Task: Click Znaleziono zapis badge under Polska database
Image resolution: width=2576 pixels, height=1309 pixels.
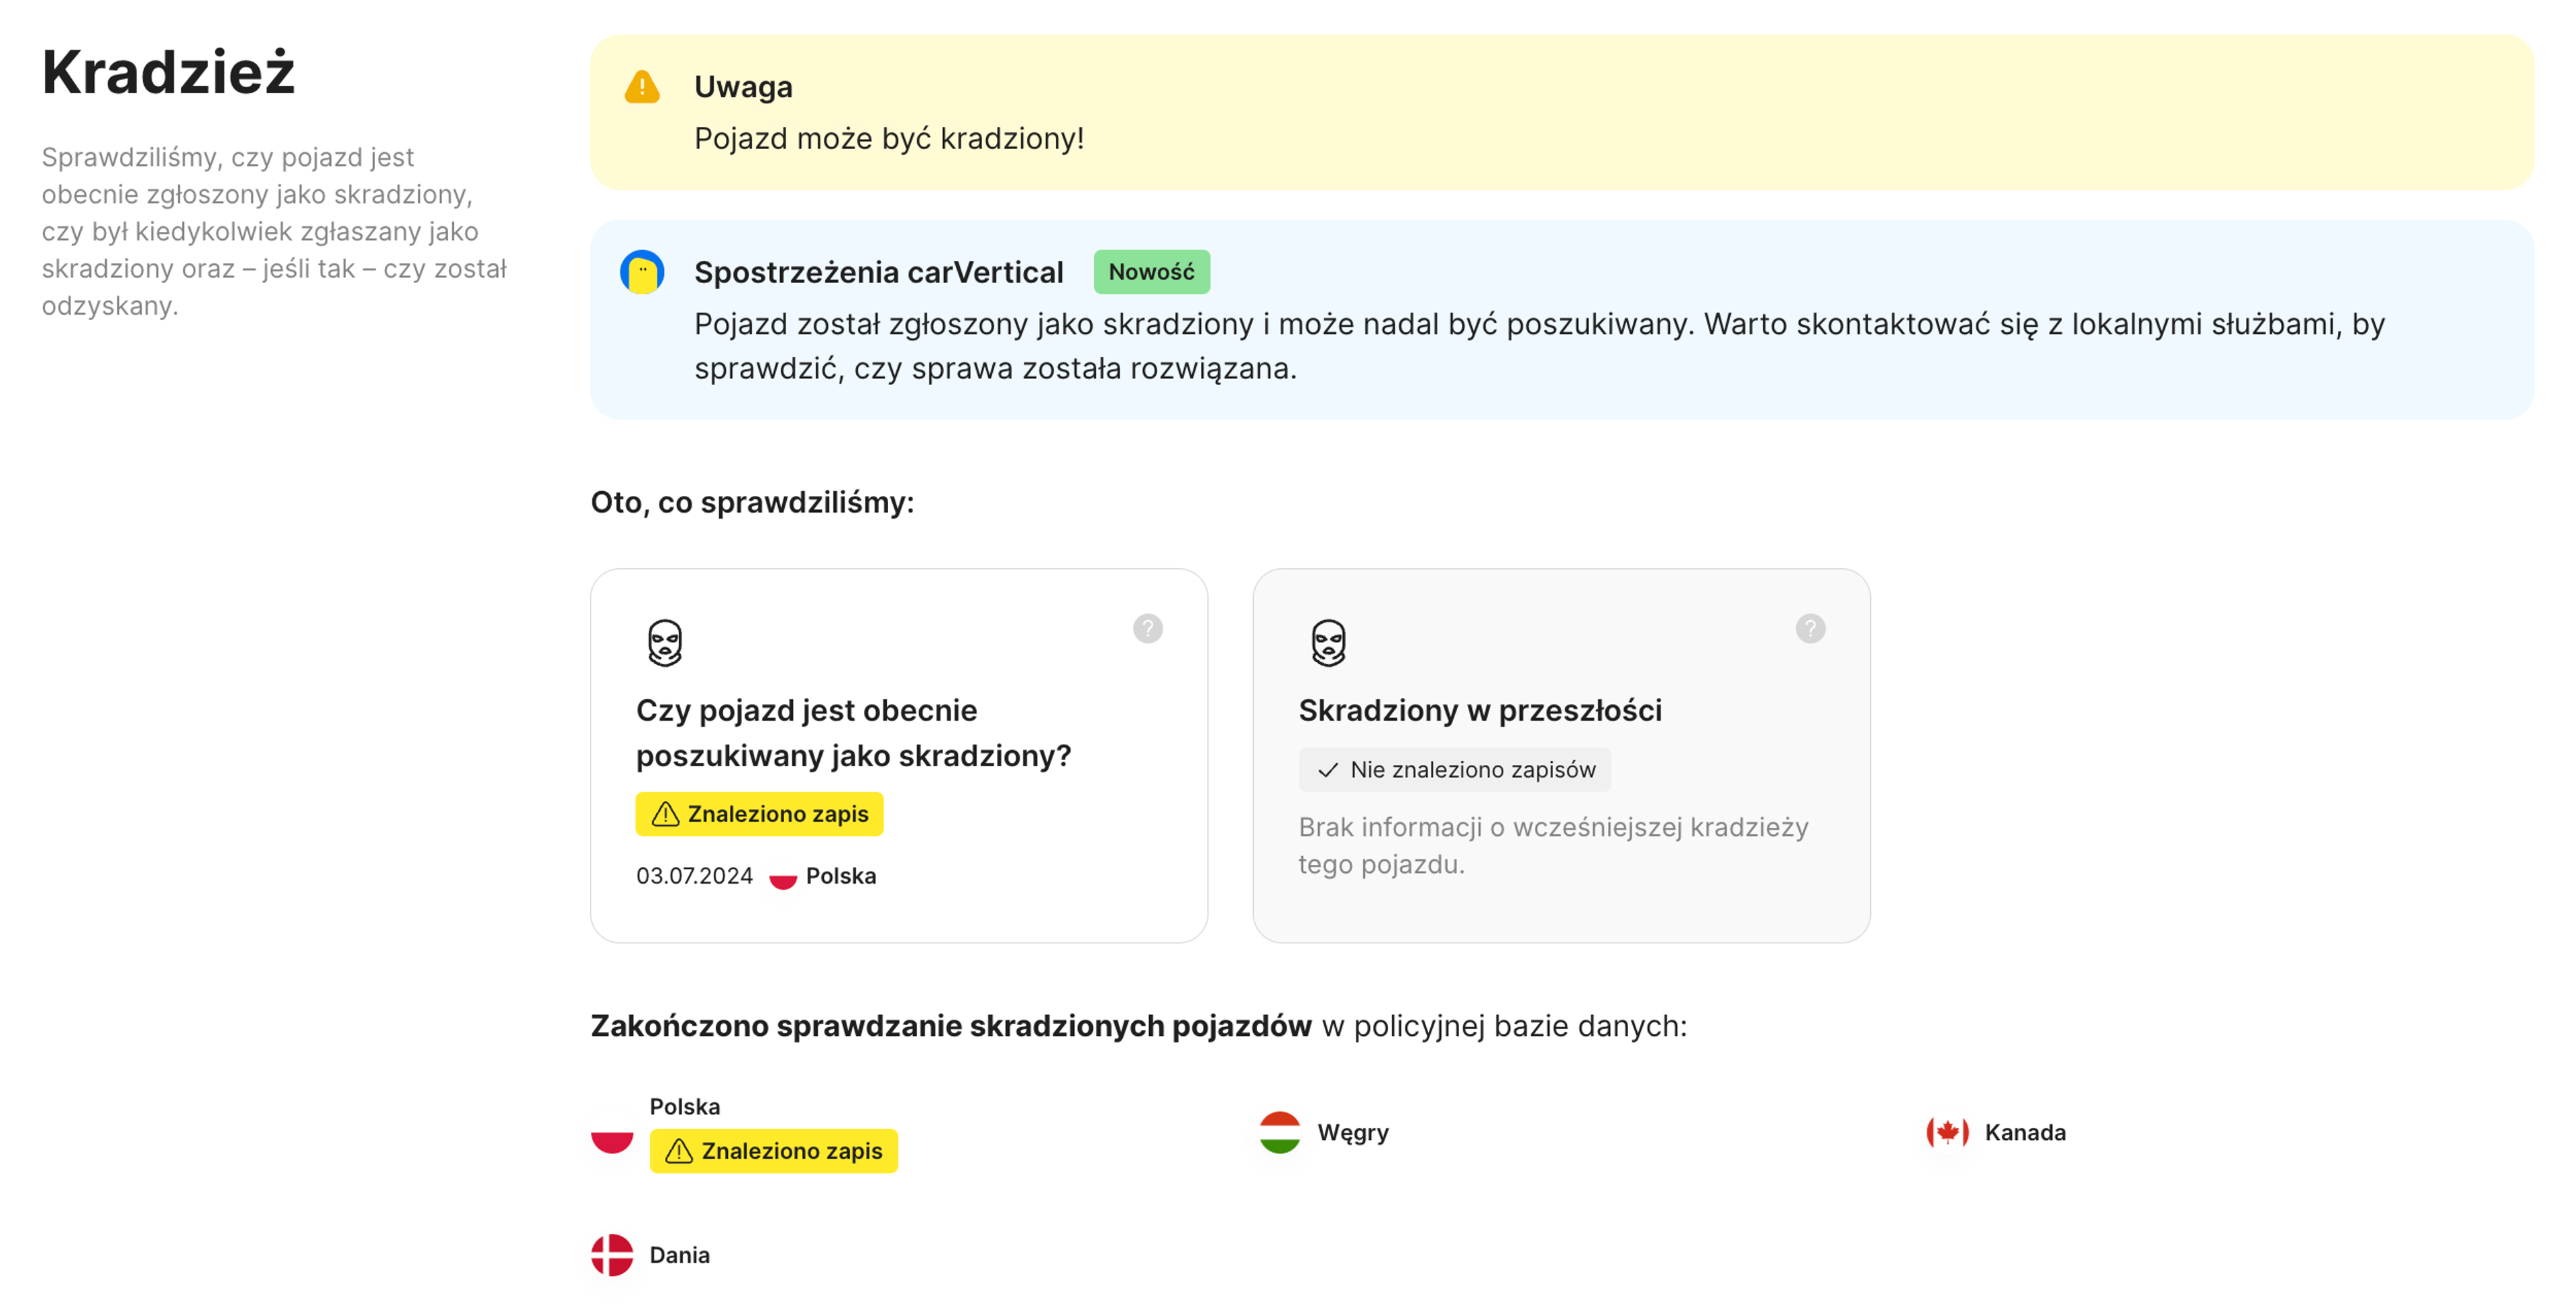Action: (x=773, y=1151)
